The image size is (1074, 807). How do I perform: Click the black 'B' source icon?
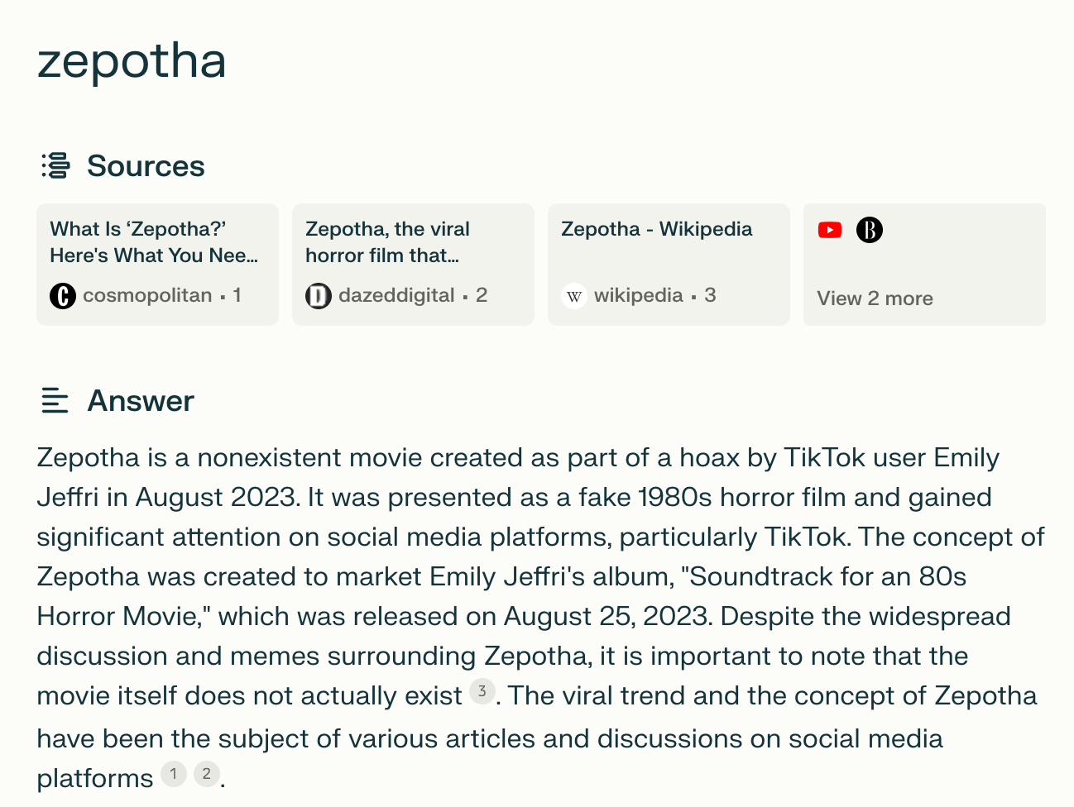(870, 230)
